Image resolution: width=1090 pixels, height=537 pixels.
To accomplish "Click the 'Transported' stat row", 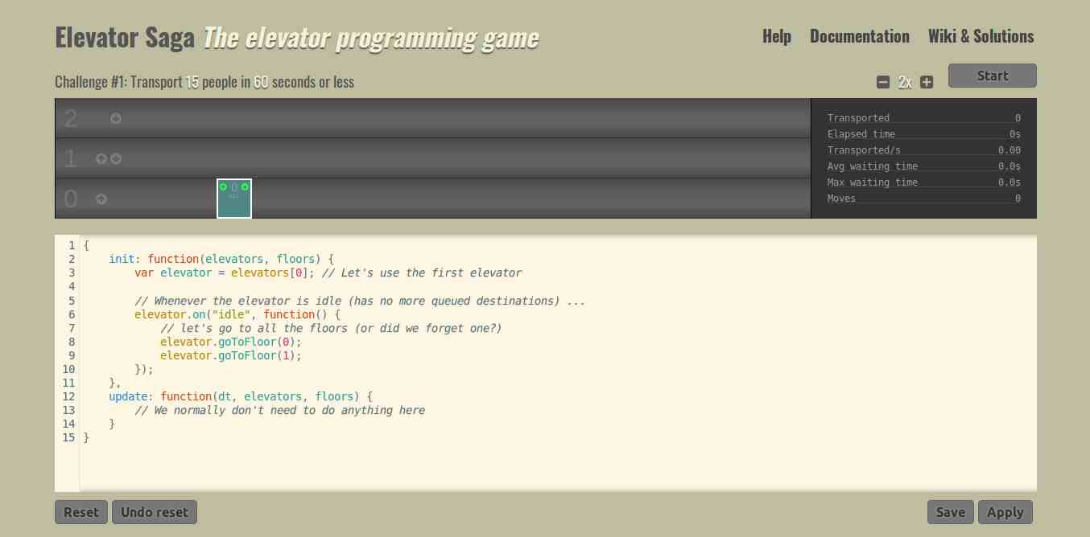I will [924, 118].
